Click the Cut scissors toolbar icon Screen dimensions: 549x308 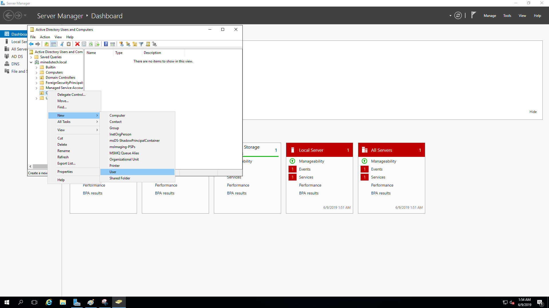62,44
